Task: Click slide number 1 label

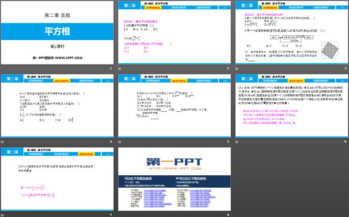Action: pos(111,68)
